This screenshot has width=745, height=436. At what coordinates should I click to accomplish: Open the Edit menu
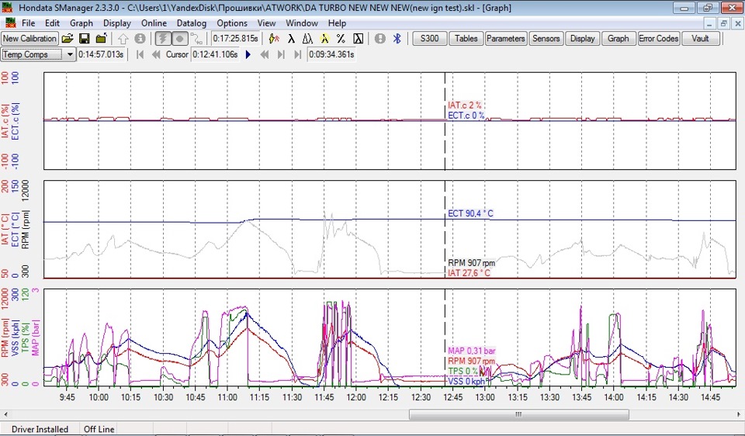tap(52, 22)
